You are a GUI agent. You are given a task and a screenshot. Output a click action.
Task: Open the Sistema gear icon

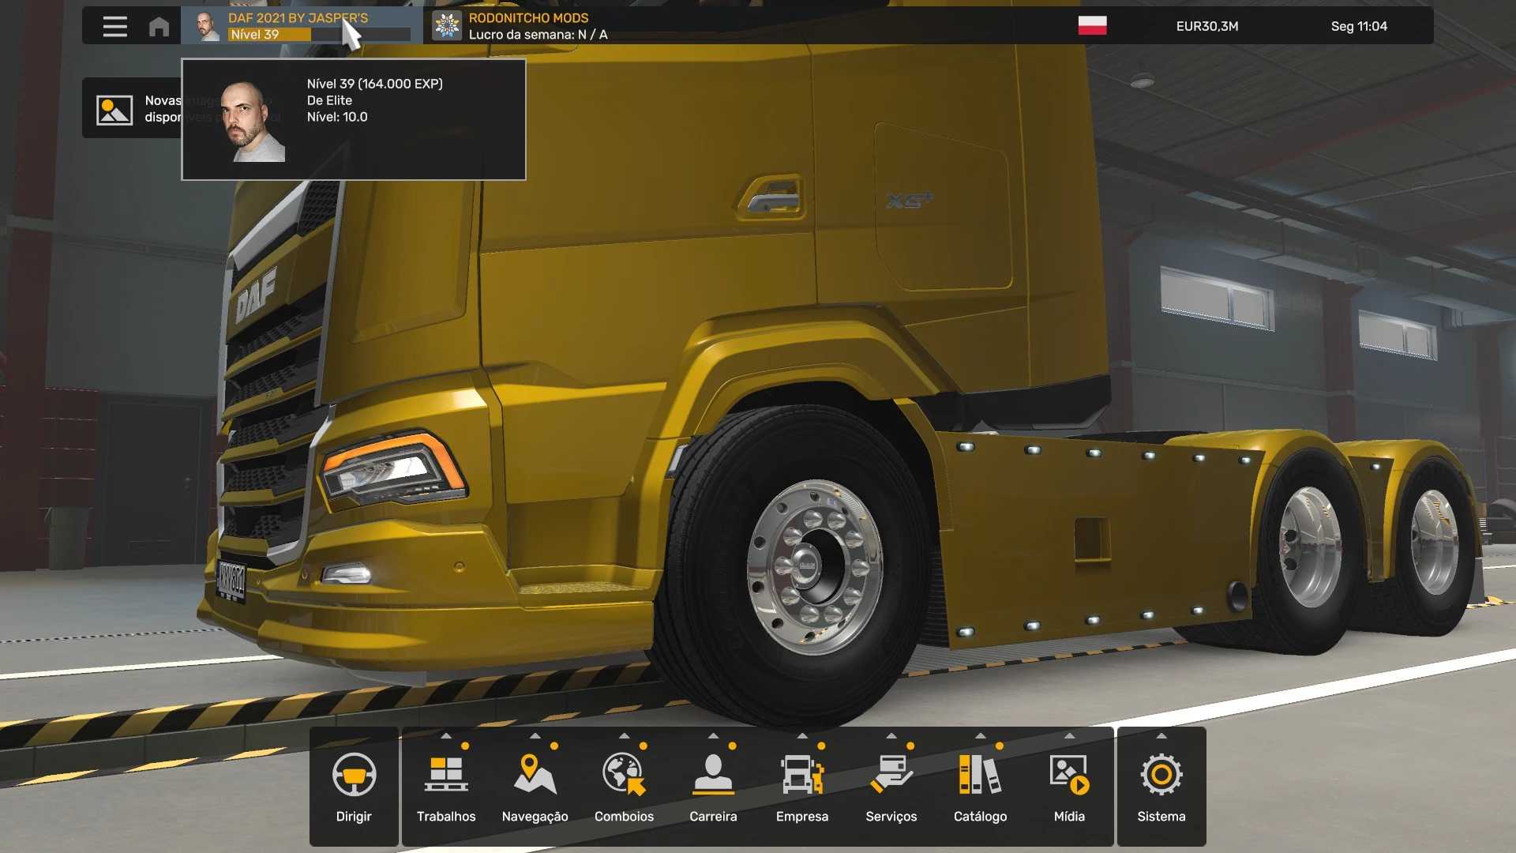[1161, 775]
